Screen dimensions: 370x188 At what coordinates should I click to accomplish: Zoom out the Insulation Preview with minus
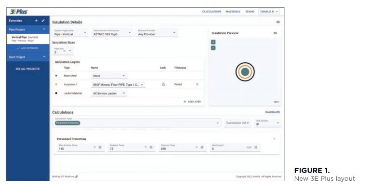[213, 48]
